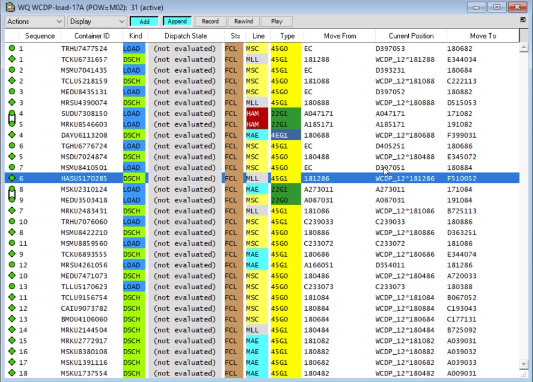Click current position WCDP_12*181288

[x=405, y=59]
